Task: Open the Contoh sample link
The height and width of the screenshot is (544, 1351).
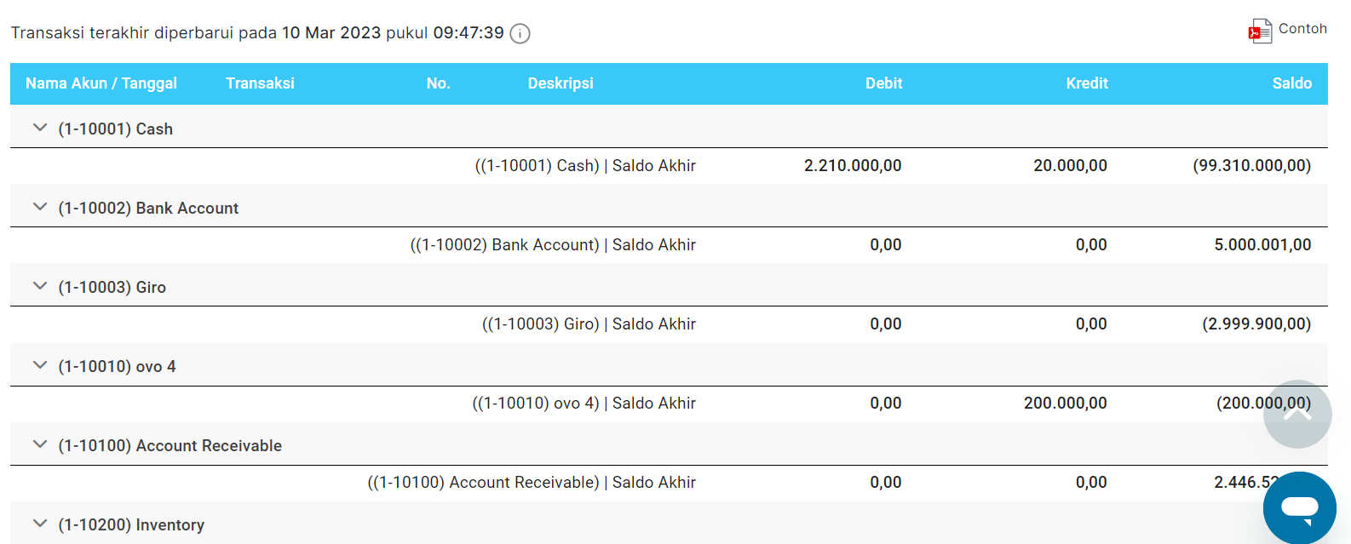Action: 1302,29
